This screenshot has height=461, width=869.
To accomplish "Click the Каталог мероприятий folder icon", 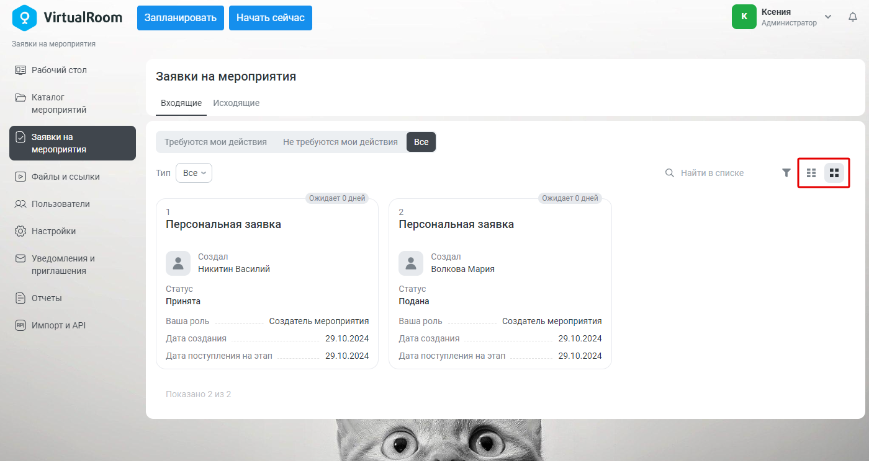I will 20,97.
